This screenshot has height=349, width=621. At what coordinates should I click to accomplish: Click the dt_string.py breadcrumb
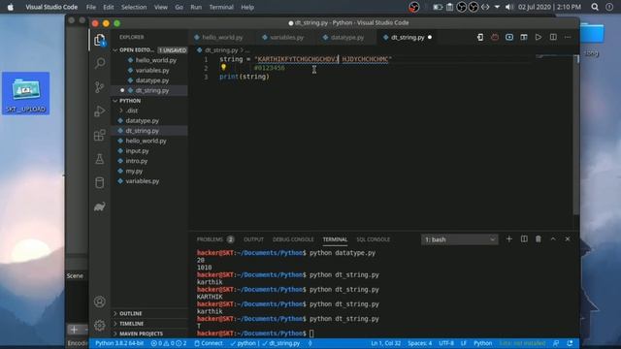tap(221, 50)
